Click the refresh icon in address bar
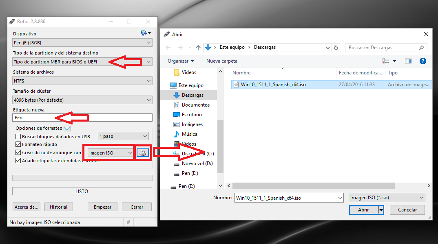 336,48
